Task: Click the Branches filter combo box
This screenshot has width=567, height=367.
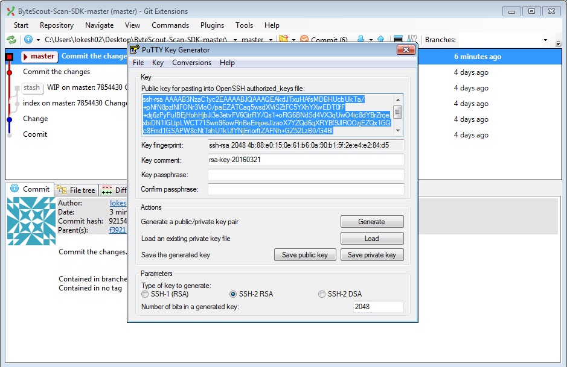Action: [x=504, y=40]
